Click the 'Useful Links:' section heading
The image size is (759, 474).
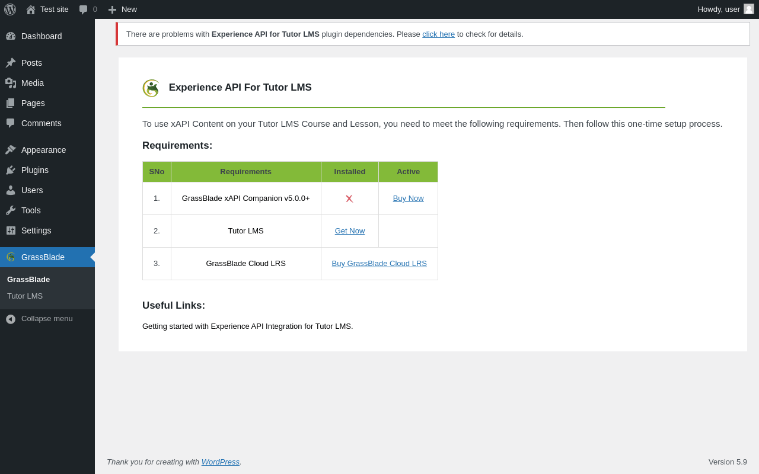174,306
